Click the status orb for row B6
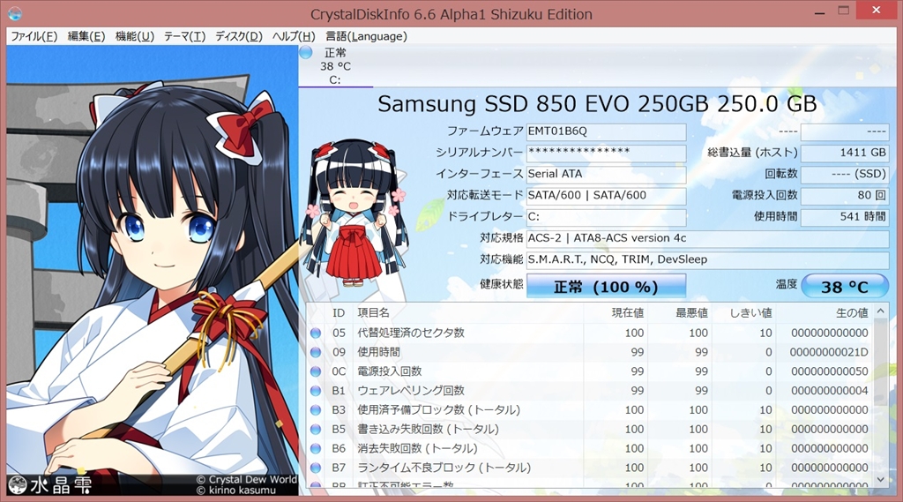Screen dimensions: 903x502 (316, 448)
